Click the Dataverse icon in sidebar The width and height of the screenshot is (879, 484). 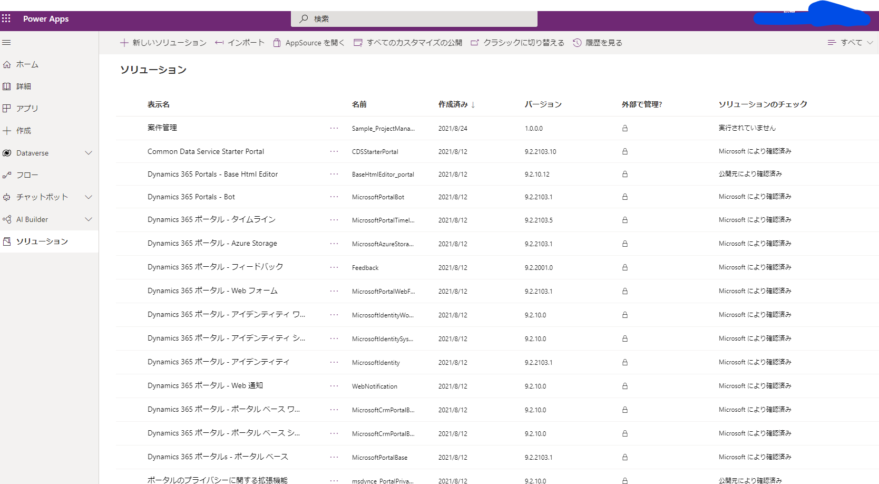point(7,153)
